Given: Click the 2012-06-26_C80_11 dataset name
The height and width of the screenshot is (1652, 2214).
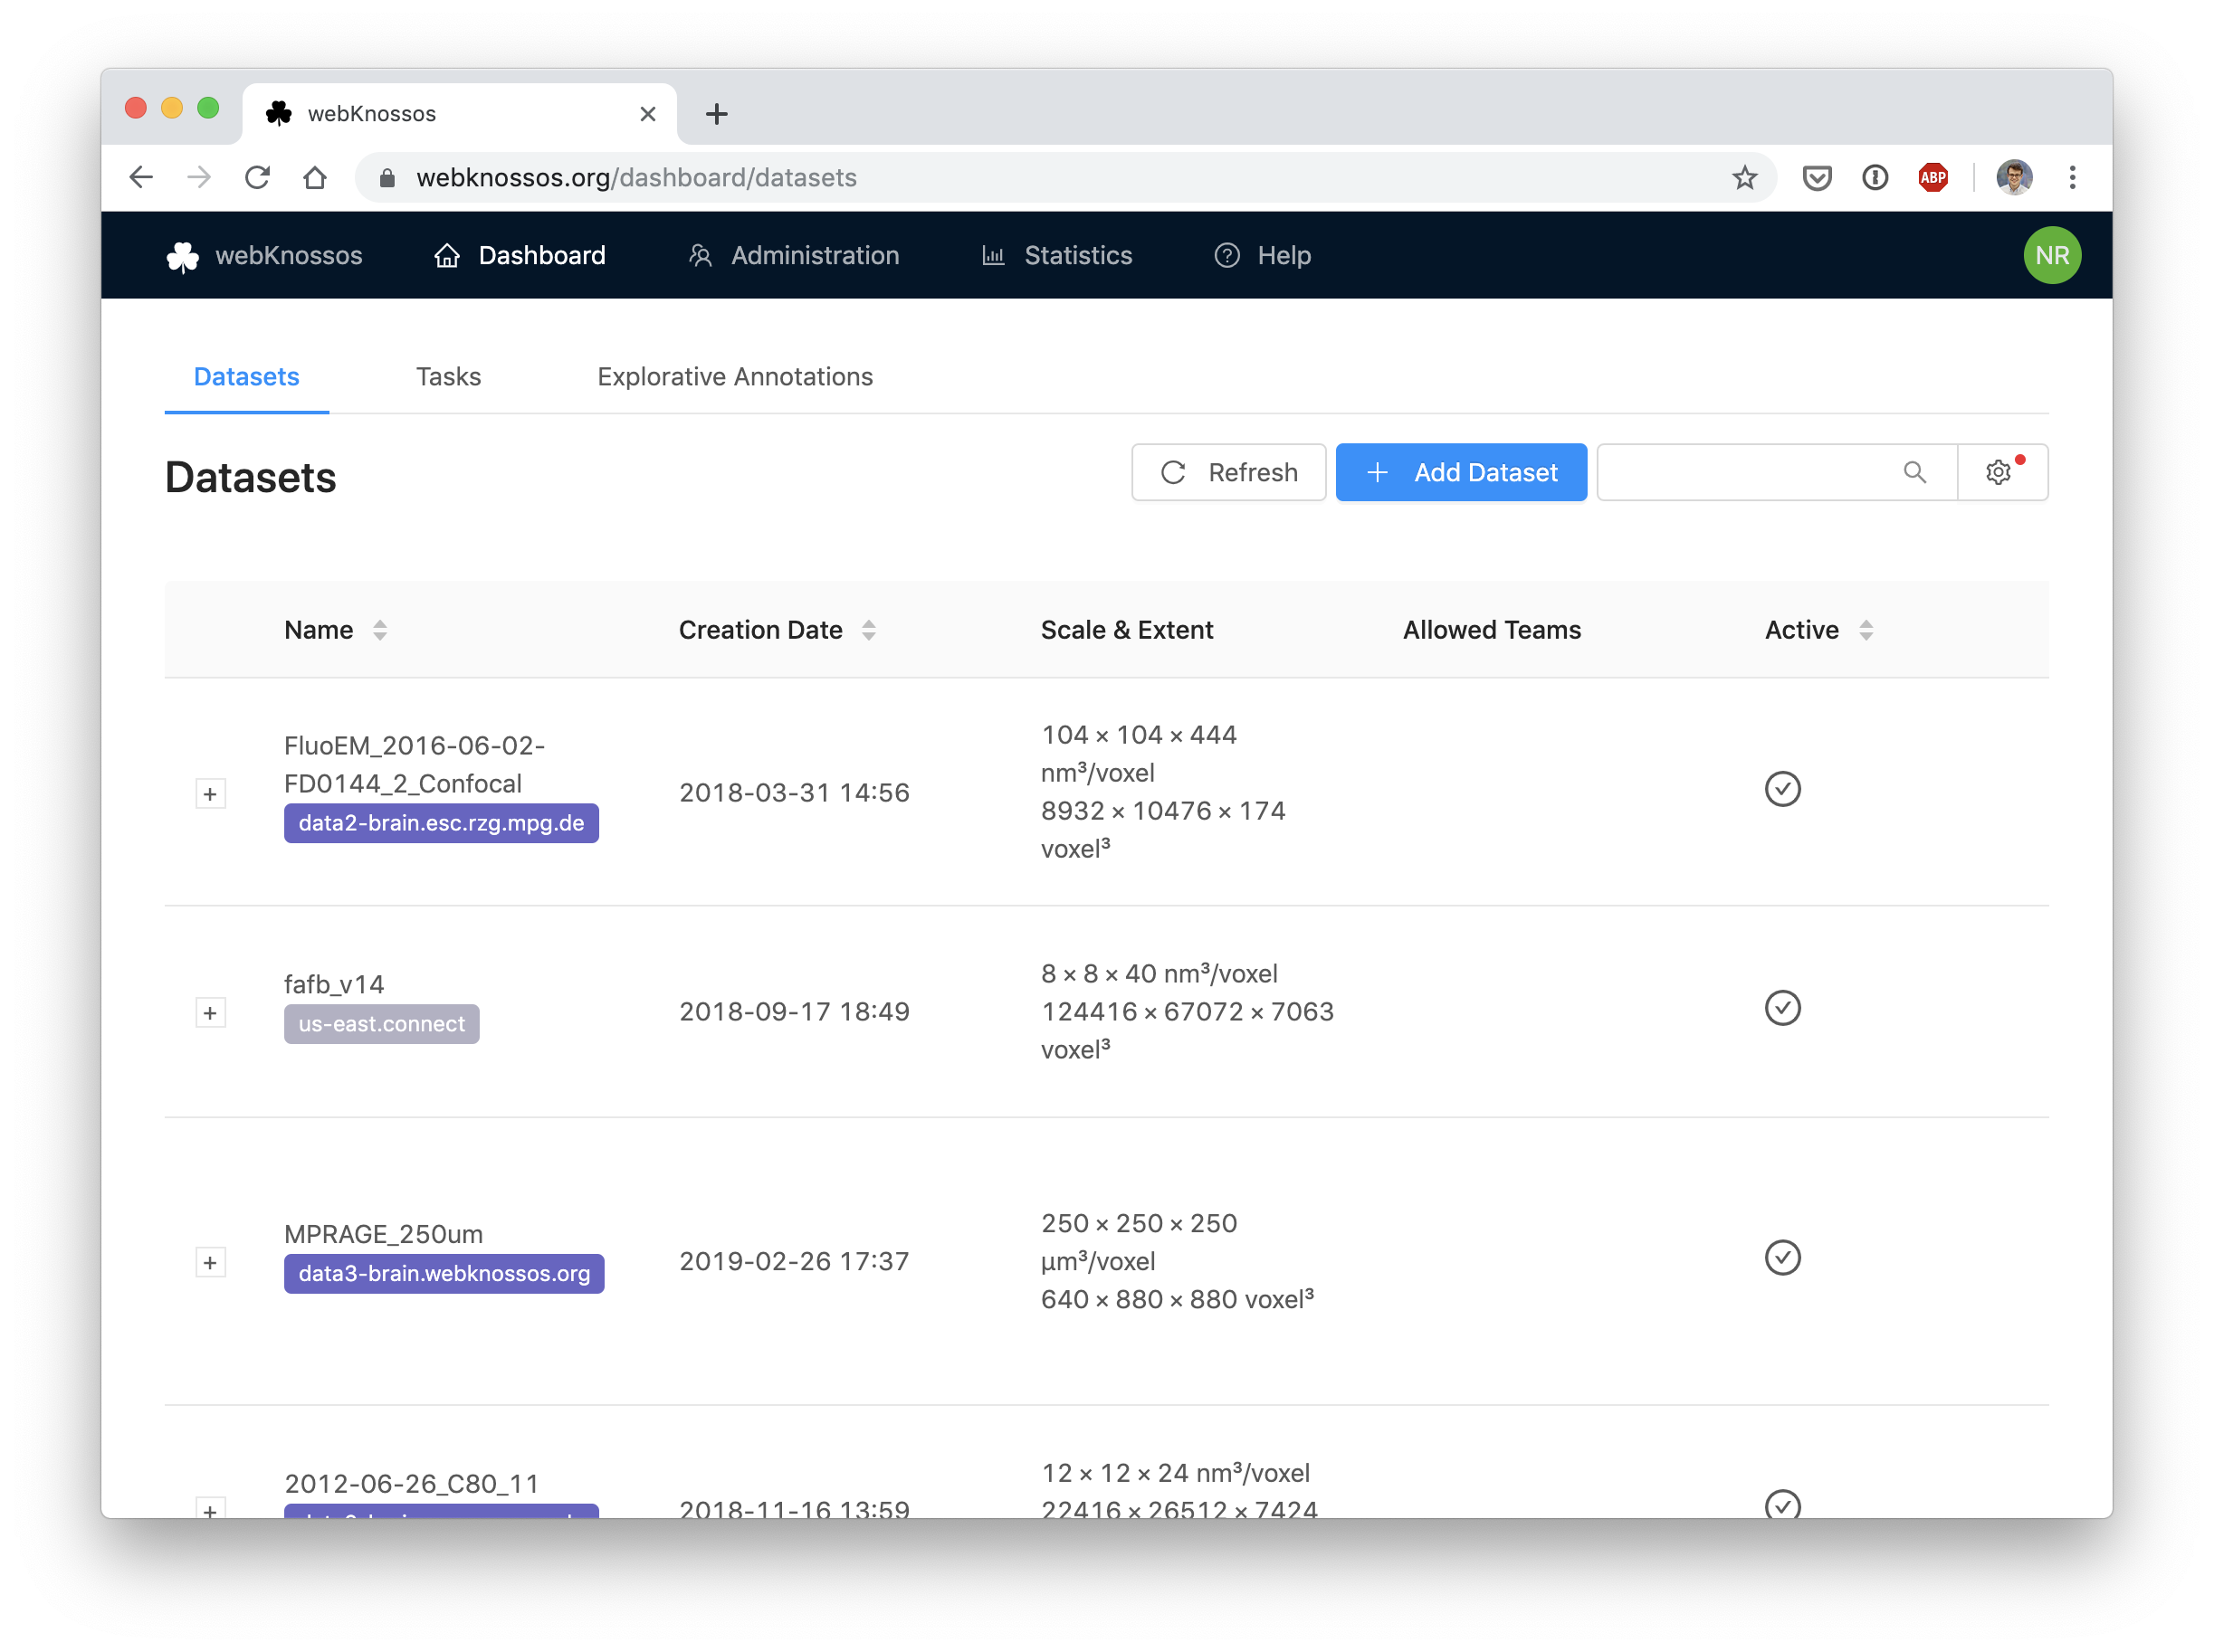Looking at the screenshot, I should 411,1484.
